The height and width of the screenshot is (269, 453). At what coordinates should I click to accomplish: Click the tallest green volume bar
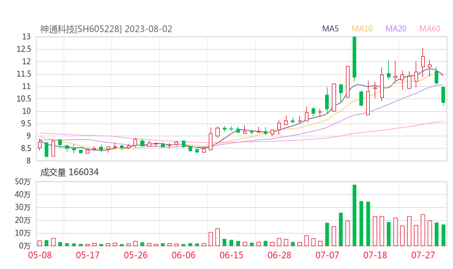tap(354, 215)
